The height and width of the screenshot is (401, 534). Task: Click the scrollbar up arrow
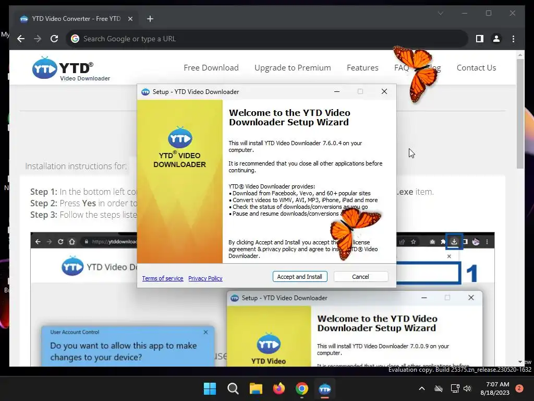click(x=520, y=54)
